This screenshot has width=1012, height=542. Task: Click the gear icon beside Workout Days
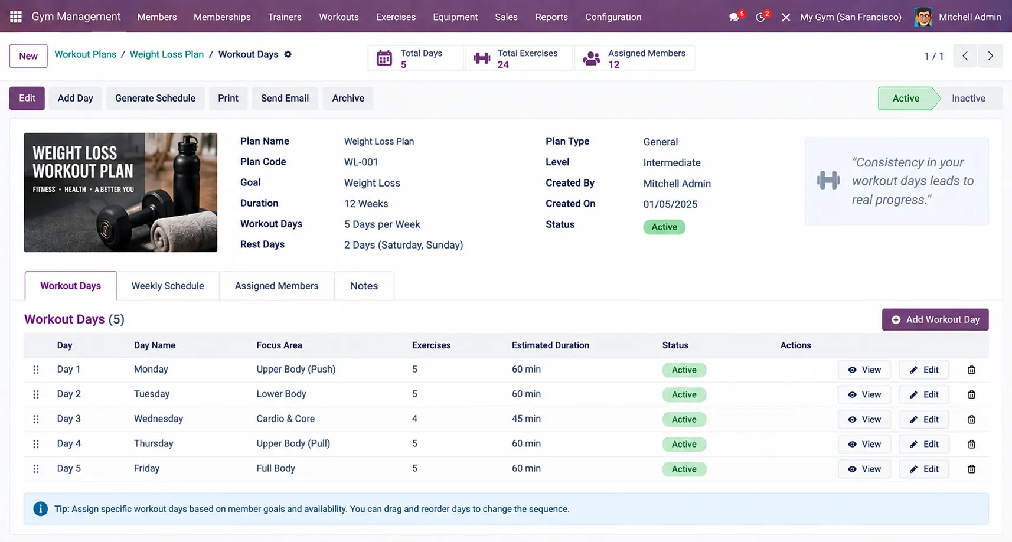pos(288,54)
